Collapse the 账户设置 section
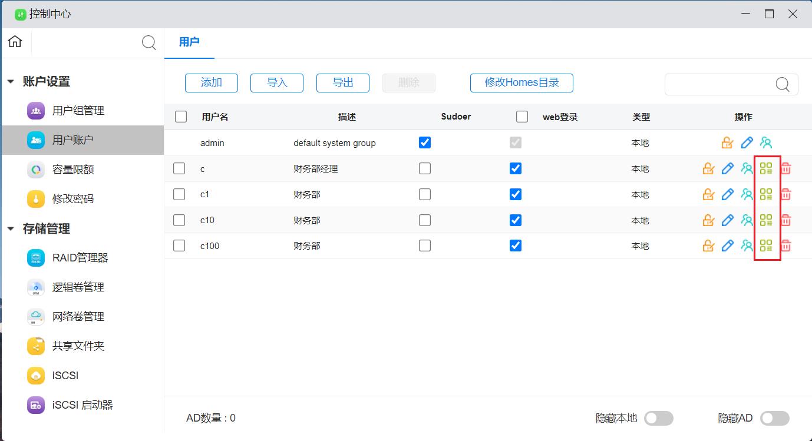Screen dimensions: 812x441 [11, 82]
